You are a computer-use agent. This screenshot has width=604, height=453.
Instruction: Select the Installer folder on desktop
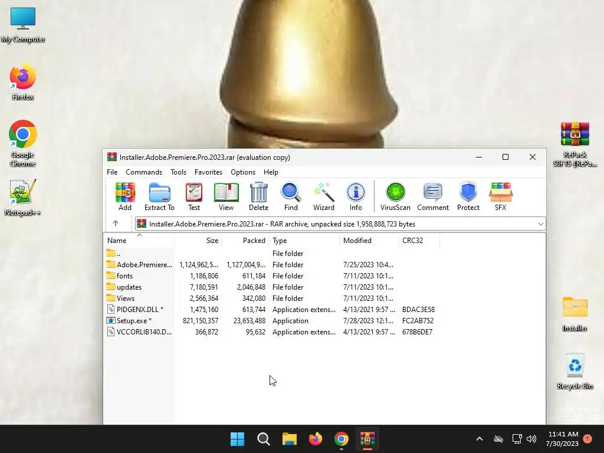point(575,314)
